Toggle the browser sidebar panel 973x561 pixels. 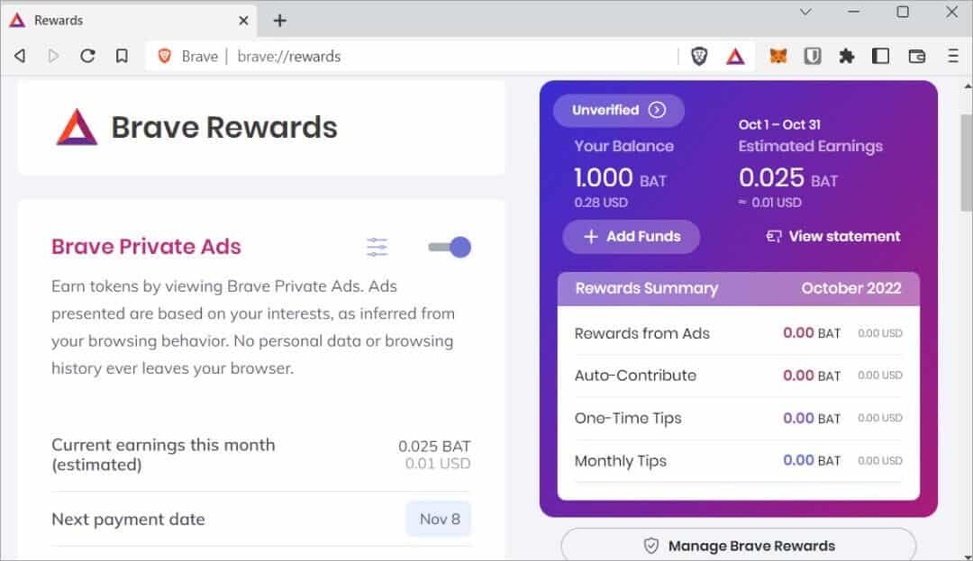tap(880, 57)
